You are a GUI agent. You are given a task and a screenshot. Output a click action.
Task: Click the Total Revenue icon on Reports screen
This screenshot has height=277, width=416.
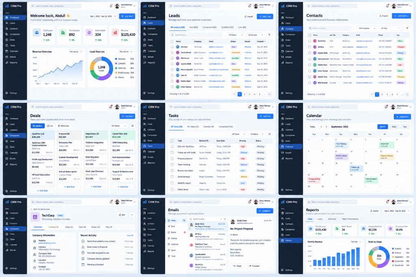(310, 228)
